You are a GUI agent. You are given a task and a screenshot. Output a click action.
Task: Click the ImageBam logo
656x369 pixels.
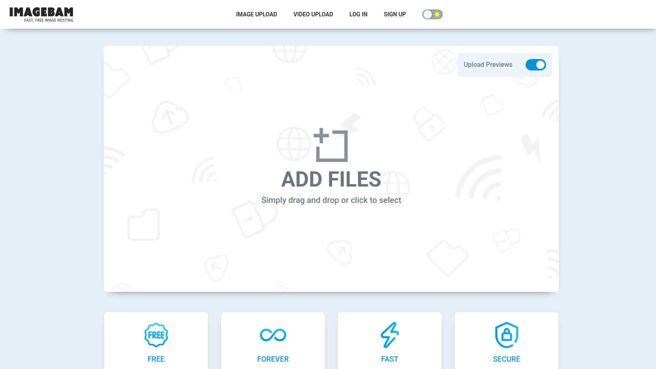click(x=41, y=14)
